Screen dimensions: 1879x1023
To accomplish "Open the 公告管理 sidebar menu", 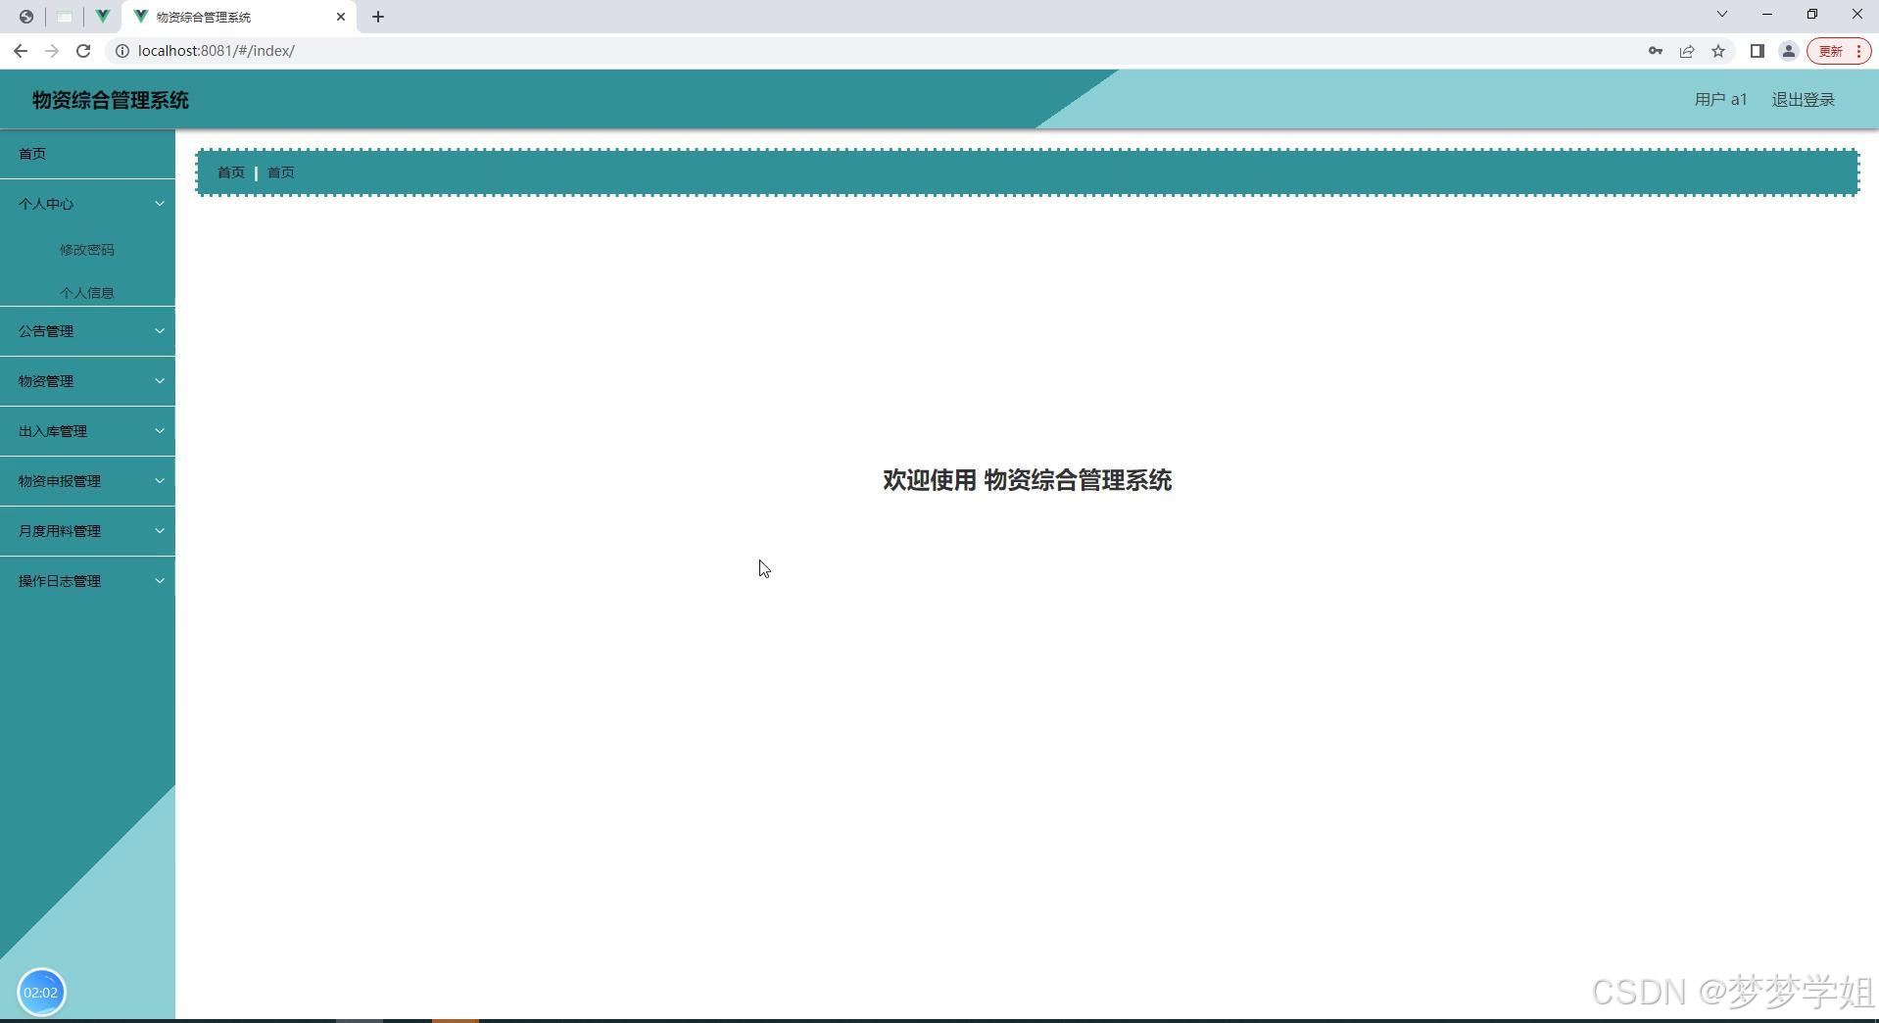I will tap(87, 330).
